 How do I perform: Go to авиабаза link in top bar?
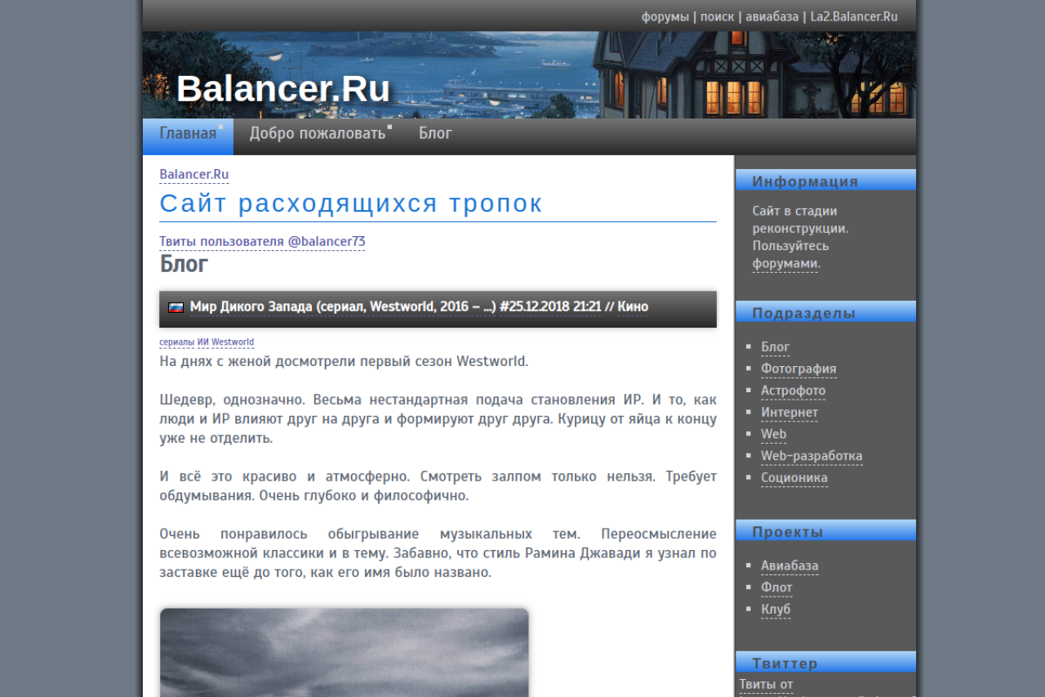point(772,16)
